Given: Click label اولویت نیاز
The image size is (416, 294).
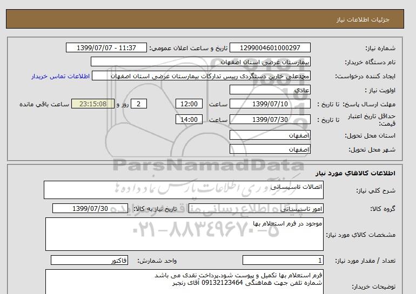Looking at the screenshot, I should coord(380,90).
